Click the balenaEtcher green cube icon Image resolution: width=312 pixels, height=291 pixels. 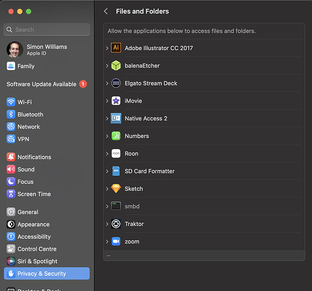[116, 66]
